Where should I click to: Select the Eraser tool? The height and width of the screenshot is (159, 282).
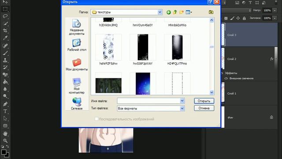[5, 75]
